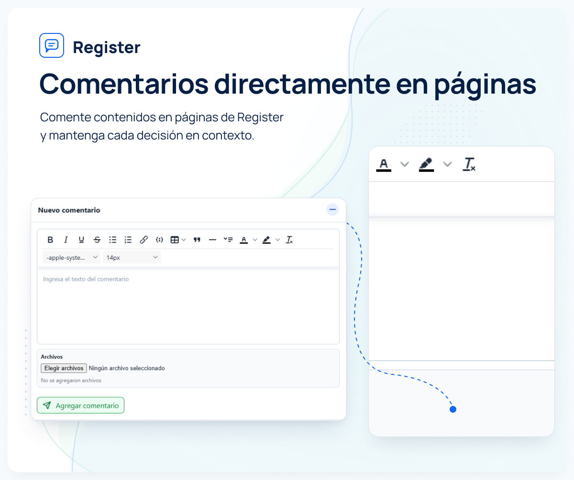The height and width of the screenshot is (480, 574).
Task: Click into the comment text area
Action: (x=188, y=306)
